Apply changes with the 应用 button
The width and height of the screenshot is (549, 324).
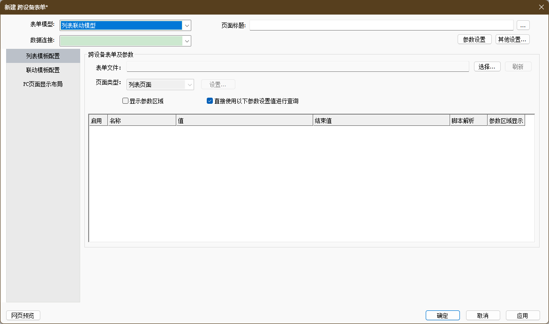coord(522,316)
